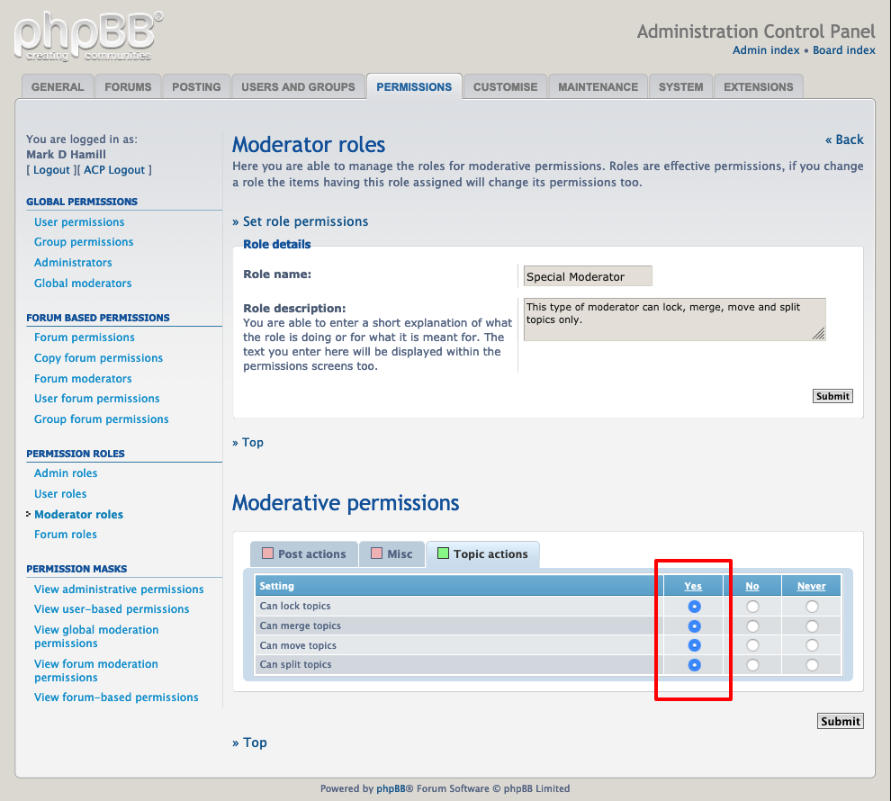Click the phpBB logo
Image resolution: width=891 pixels, height=801 pixels.
click(88, 37)
